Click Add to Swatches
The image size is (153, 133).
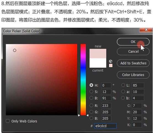pyautogui.click(x=133, y=63)
